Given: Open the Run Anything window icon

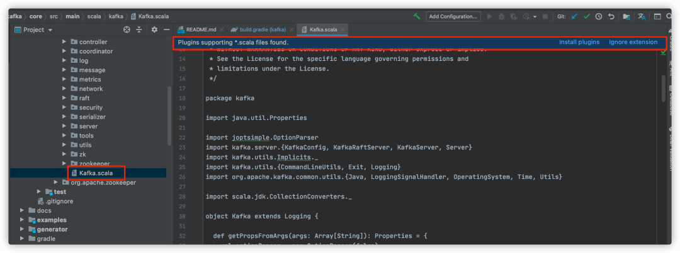Looking at the screenshot, I should (x=657, y=16).
